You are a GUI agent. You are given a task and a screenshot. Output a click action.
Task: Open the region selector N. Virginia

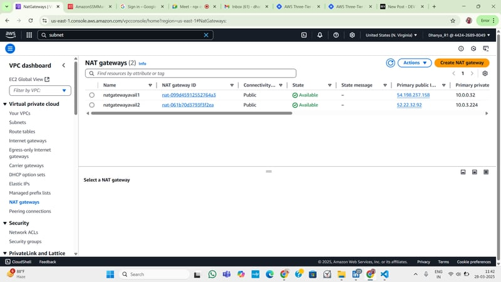(x=391, y=35)
